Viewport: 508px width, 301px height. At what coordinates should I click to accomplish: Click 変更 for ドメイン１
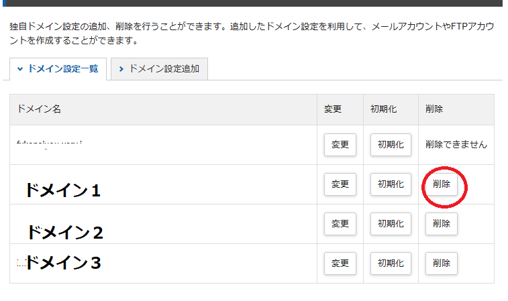point(340,184)
